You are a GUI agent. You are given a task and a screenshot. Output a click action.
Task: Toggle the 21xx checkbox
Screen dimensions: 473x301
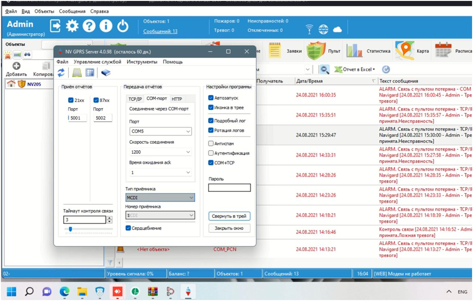point(71,100)
